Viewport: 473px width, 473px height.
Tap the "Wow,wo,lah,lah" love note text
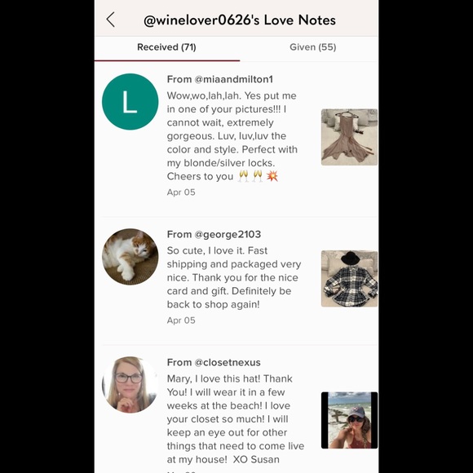point(232,136)
